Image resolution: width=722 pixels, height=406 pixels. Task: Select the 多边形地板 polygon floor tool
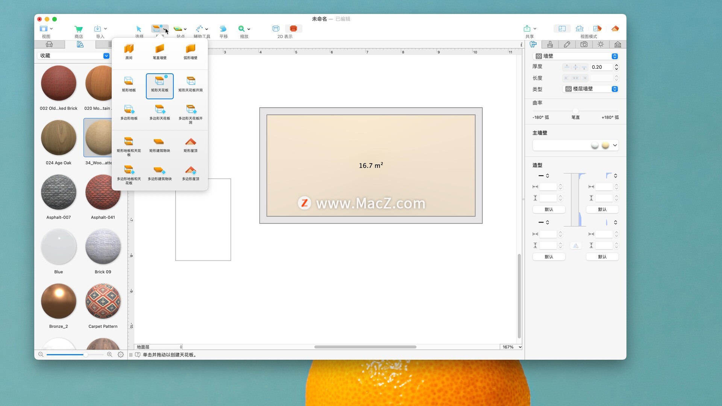(129, 113)
